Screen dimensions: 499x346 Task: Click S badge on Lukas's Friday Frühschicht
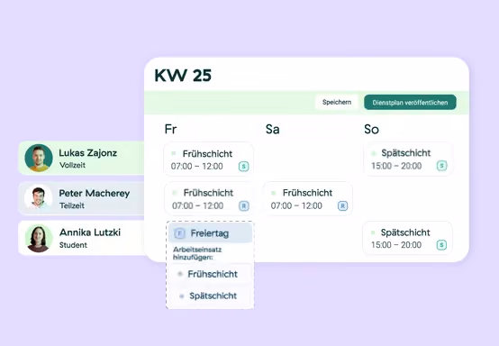(244, 166)
